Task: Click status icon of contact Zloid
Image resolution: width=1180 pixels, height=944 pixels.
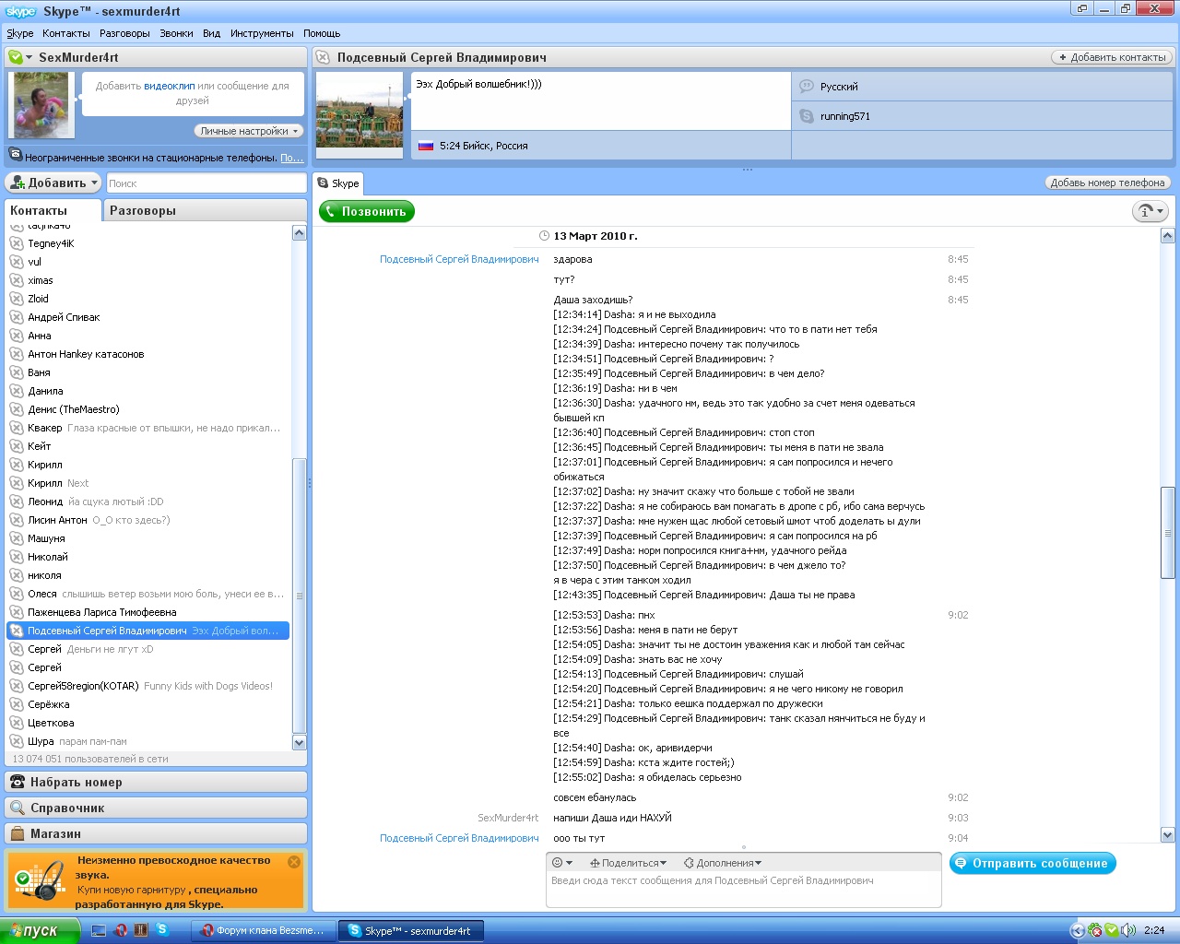Action: [x=17, y=299]
